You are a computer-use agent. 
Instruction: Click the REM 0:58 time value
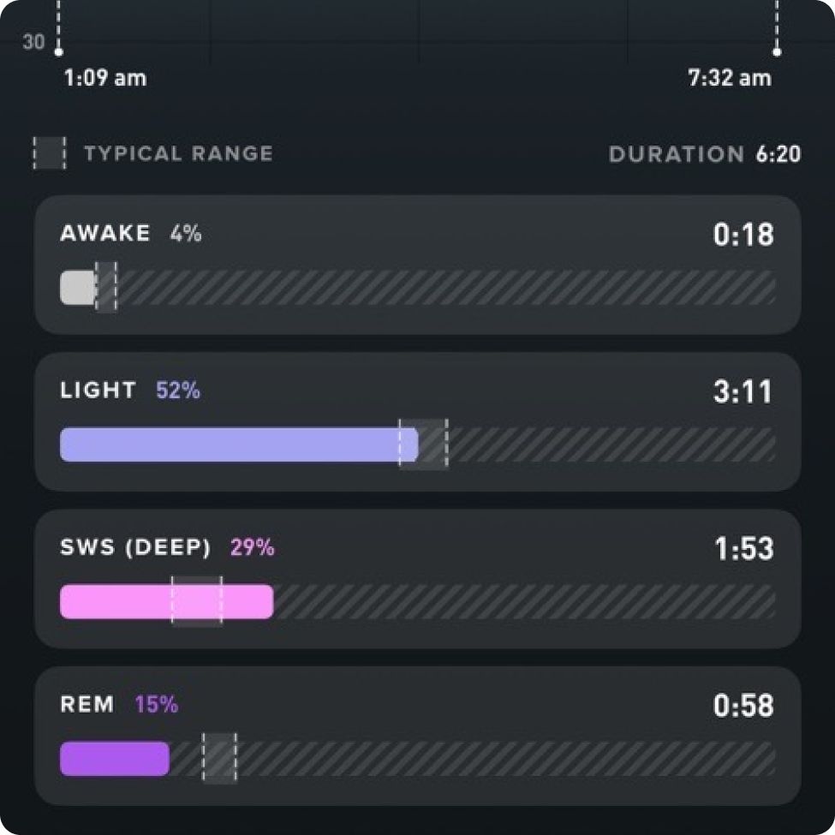click(743, 706)
